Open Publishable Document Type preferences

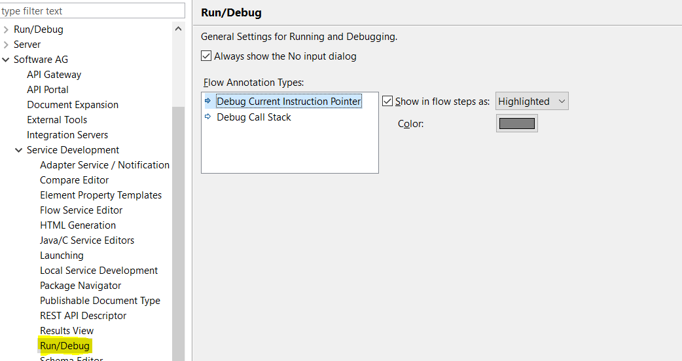(x=100, y=301)
